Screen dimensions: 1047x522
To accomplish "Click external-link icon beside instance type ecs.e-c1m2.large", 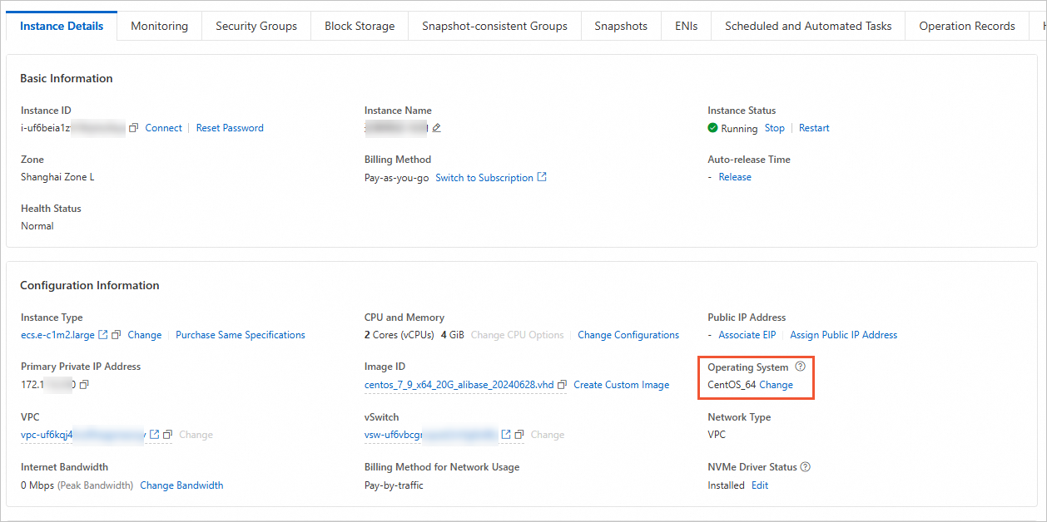I will click(103, 335).
